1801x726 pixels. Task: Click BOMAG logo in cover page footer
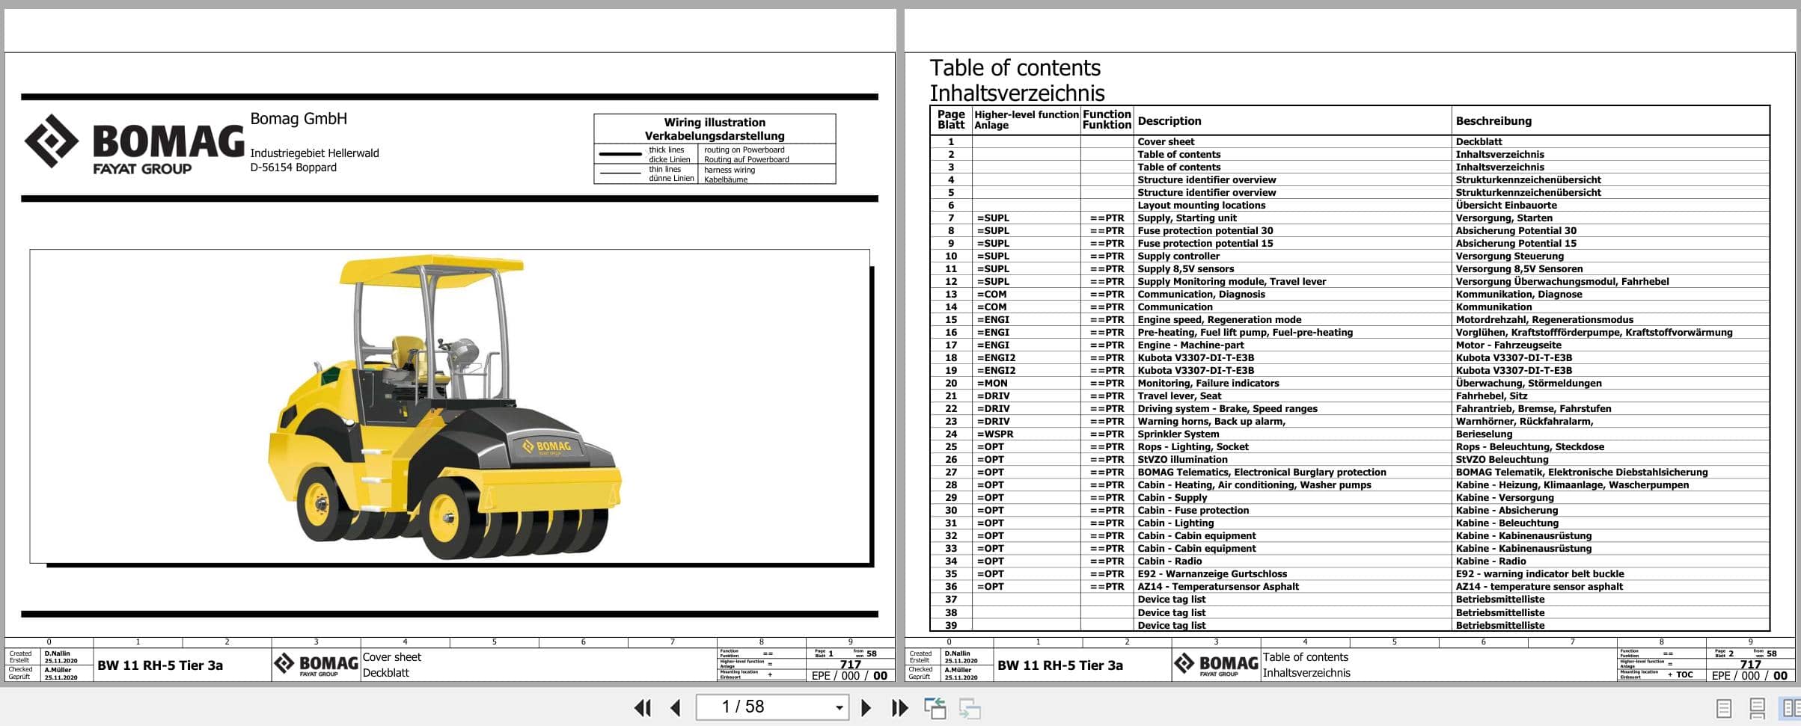point(316,665)
